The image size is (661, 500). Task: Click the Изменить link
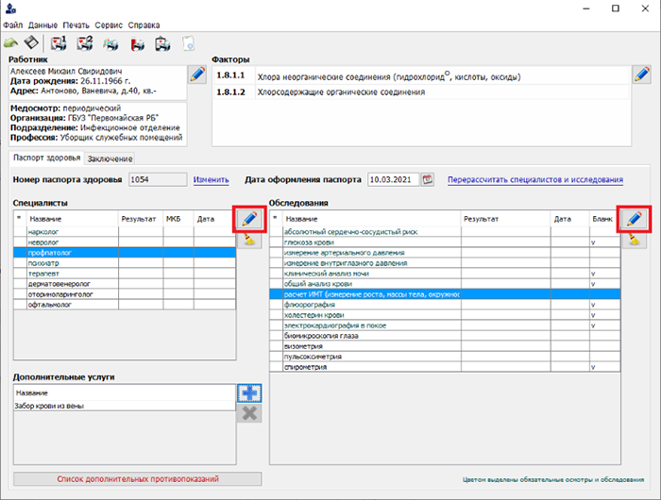pos(211,179)
